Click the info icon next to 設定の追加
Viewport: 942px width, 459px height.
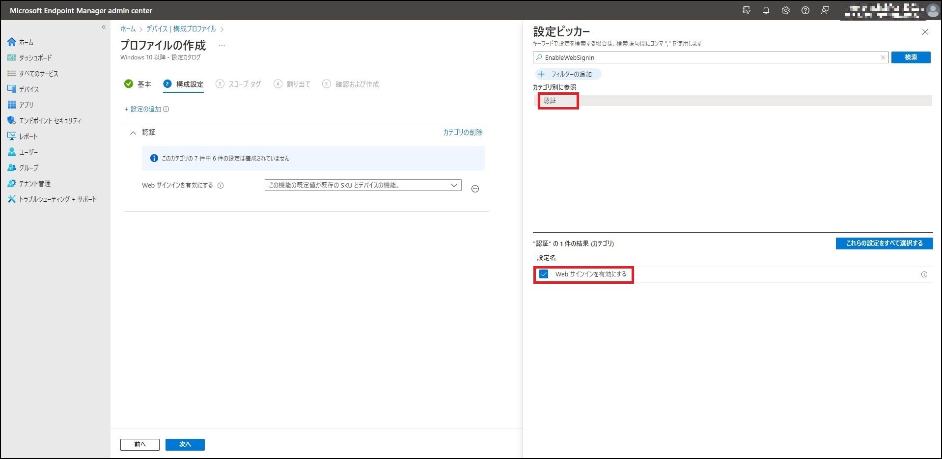(x=166, y=109)
